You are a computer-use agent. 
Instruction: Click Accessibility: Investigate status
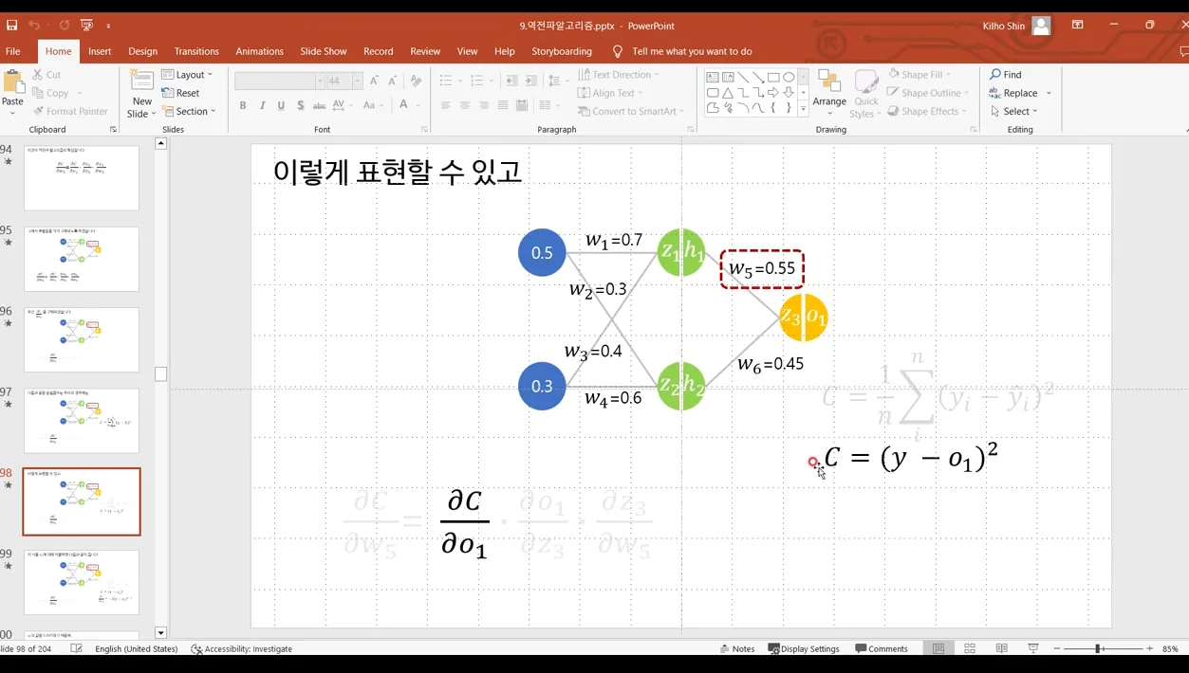(x=242, y=648)
